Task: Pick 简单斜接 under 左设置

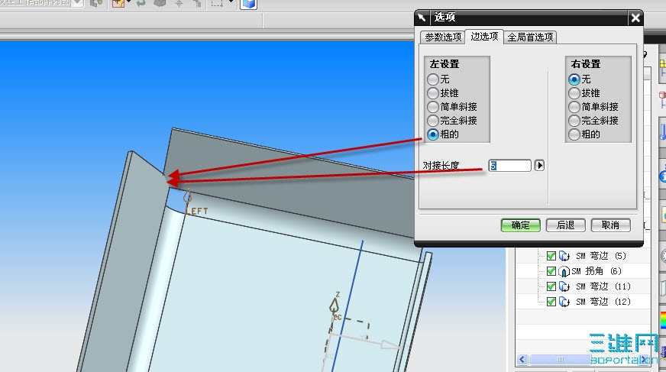Action: 433,107
